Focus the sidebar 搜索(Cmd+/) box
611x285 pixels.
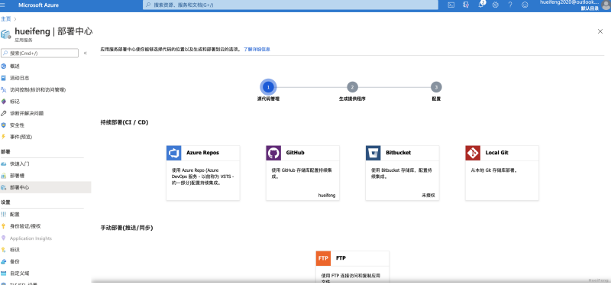point(40,53)
